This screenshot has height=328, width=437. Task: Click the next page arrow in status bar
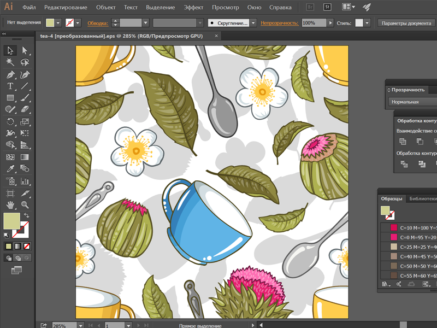[138, 324]
